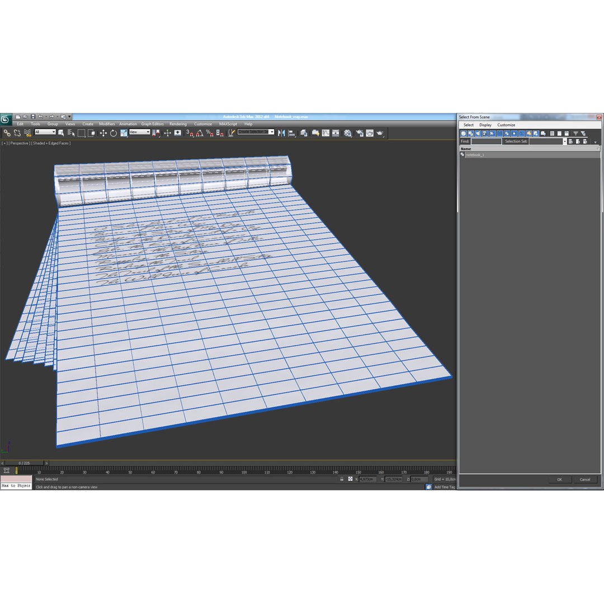Choose the Rectangular Selection Region tool

pyautogui.click(x=81, y=133)
